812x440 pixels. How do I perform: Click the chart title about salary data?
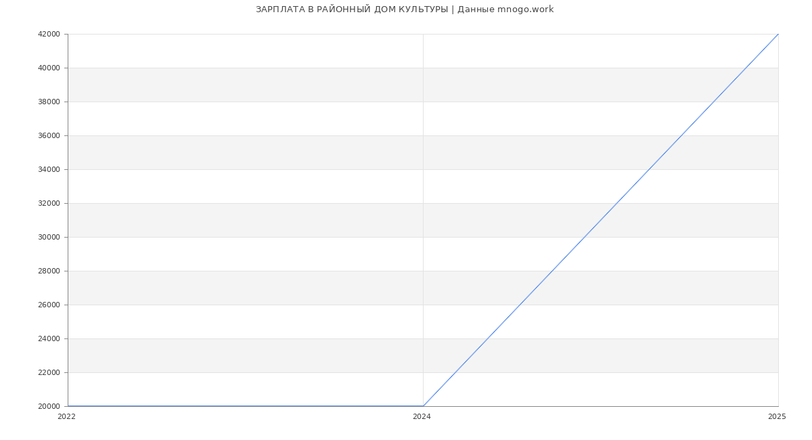405,9
